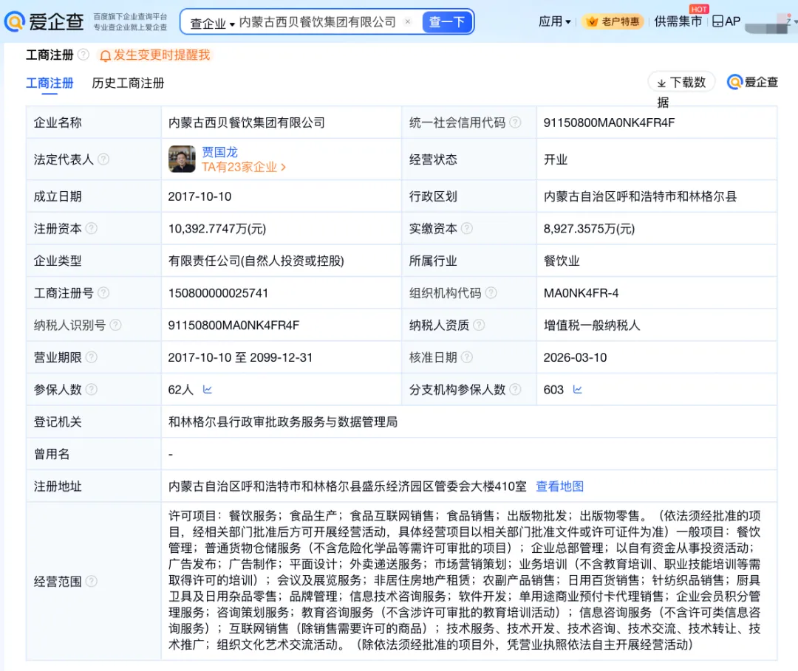Image resolution: width=798 pixels, height=671 pixels.
Task: Click the help icon next to 工商注册号
Action: [x=103, y=293]
